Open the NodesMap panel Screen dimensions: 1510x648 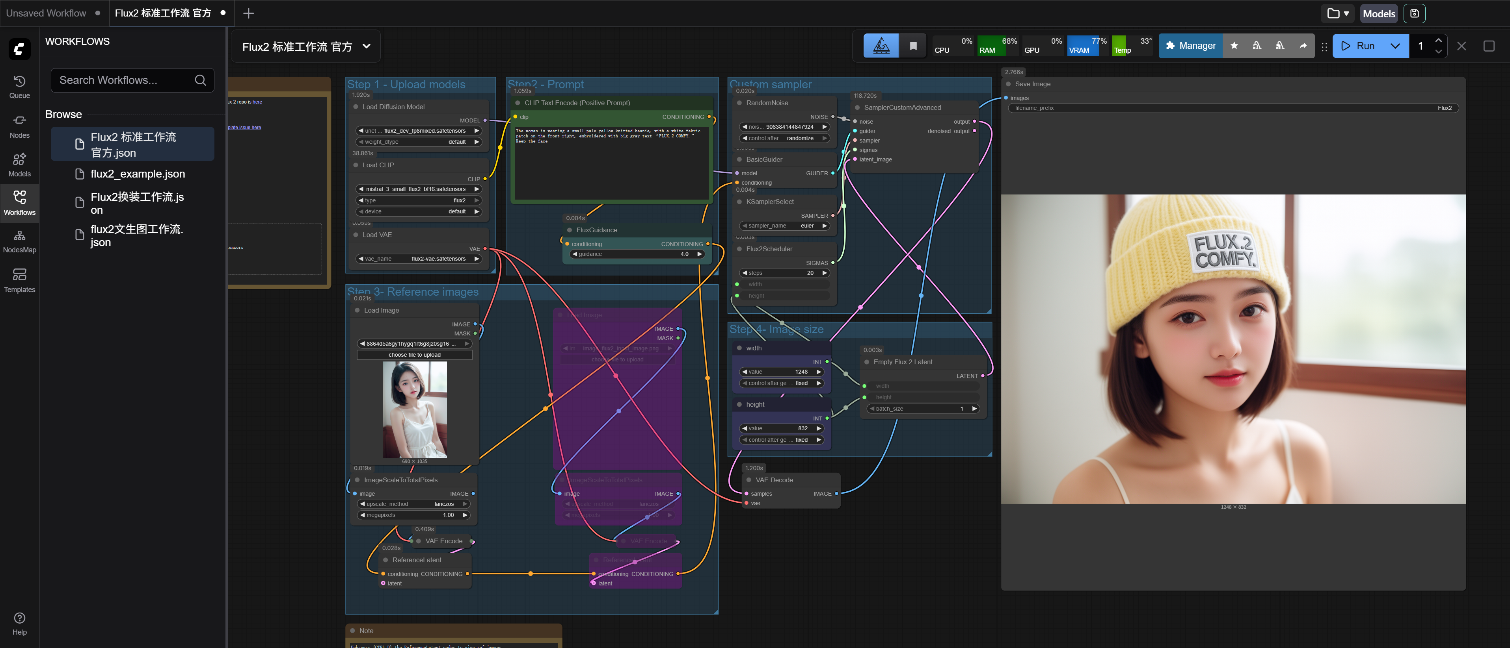click(x=19, y=241)
